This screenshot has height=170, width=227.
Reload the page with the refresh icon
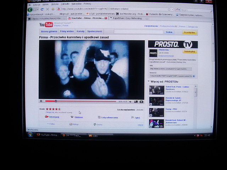[42, 9]
